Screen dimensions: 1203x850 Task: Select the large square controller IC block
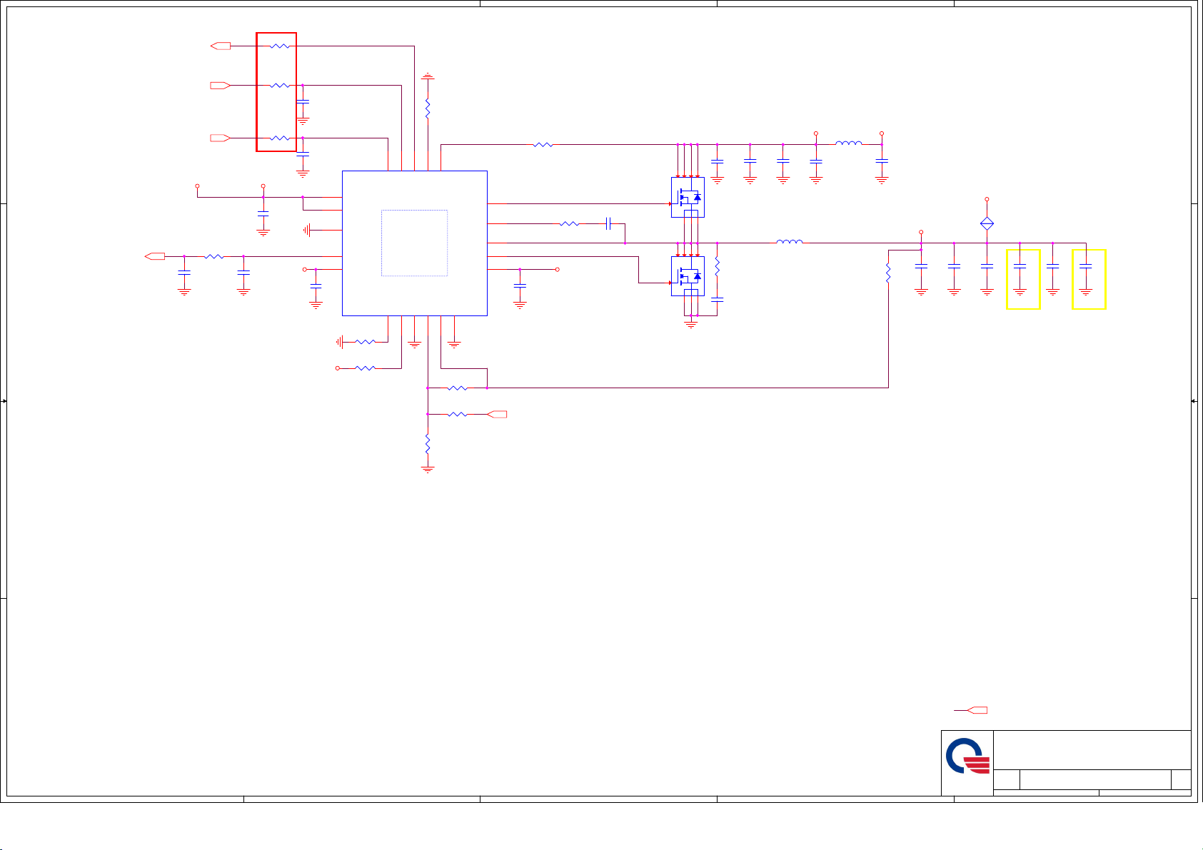point(415,243)
